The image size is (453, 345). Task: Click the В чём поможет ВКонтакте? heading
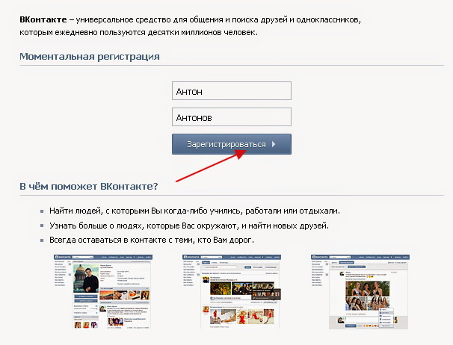[x=89, y=186]
